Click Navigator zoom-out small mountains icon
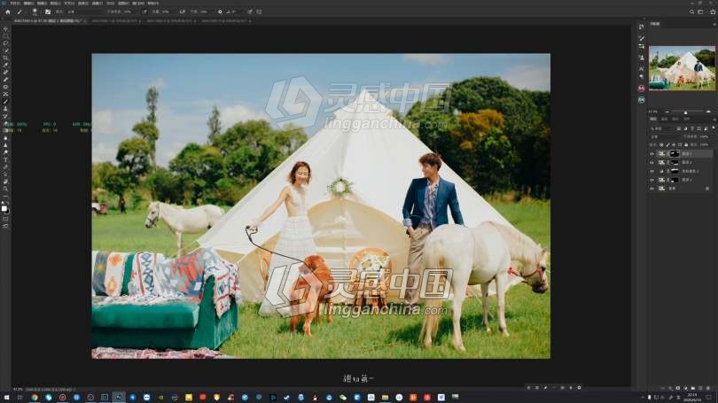Viewport: 718px width, 403px height. (667, 112)
